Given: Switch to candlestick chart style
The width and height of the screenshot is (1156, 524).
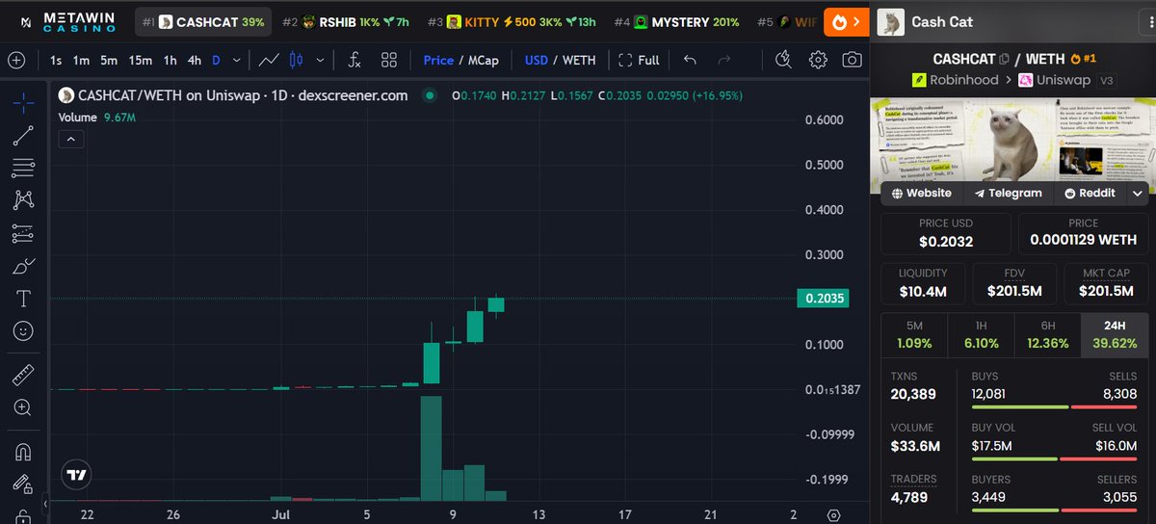Looking at the screenshot, I should click(296, 60).
